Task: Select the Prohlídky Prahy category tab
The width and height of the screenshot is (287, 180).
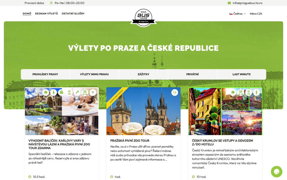Action: click(45, 74)
